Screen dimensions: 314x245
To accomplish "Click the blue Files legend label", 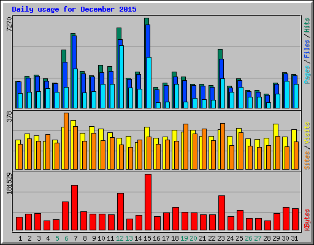I will click(x=307, y=49).
